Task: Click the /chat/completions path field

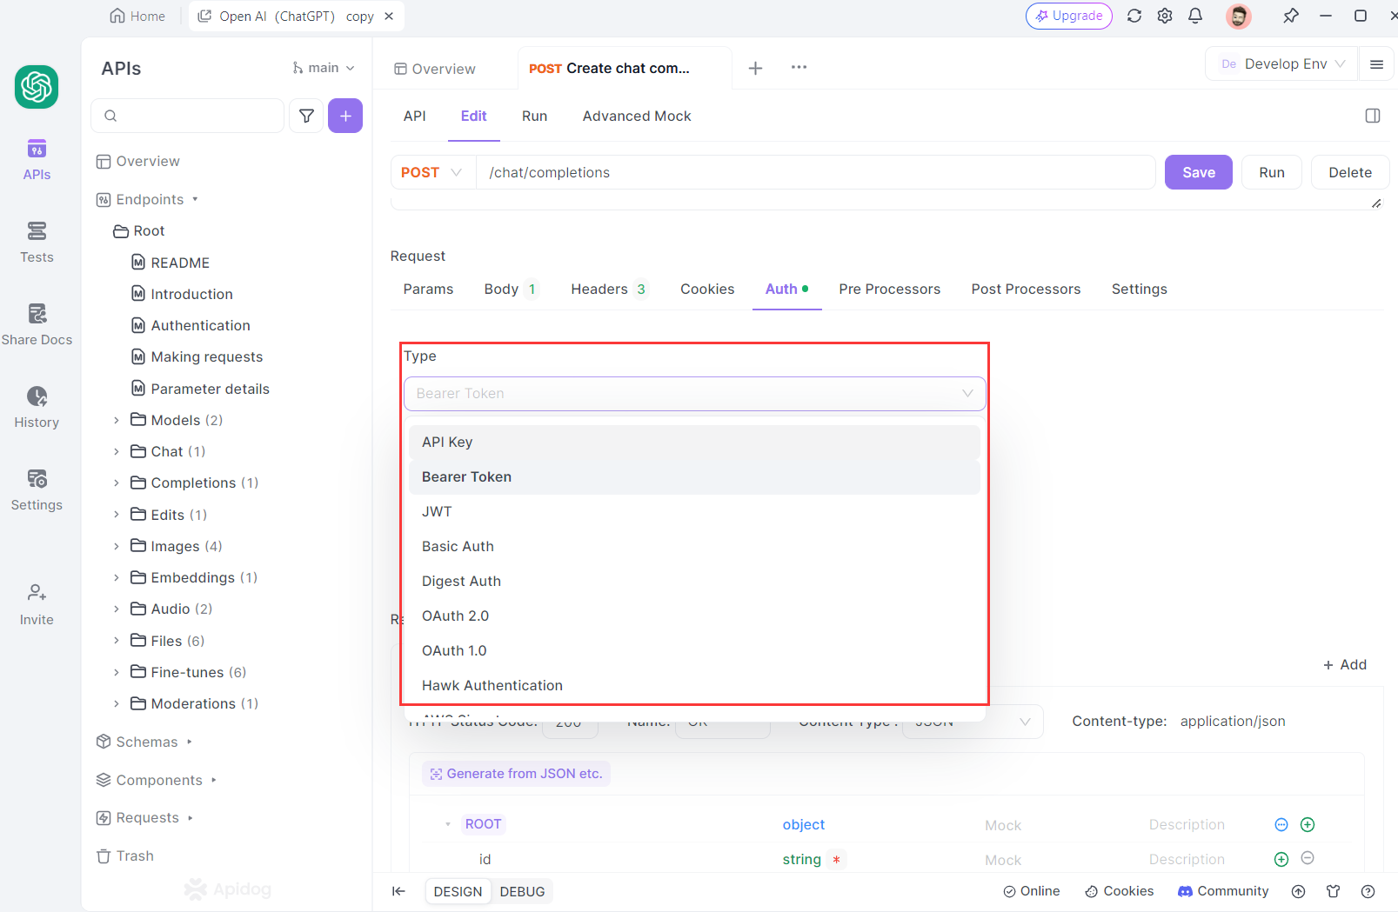Action: 815,172
